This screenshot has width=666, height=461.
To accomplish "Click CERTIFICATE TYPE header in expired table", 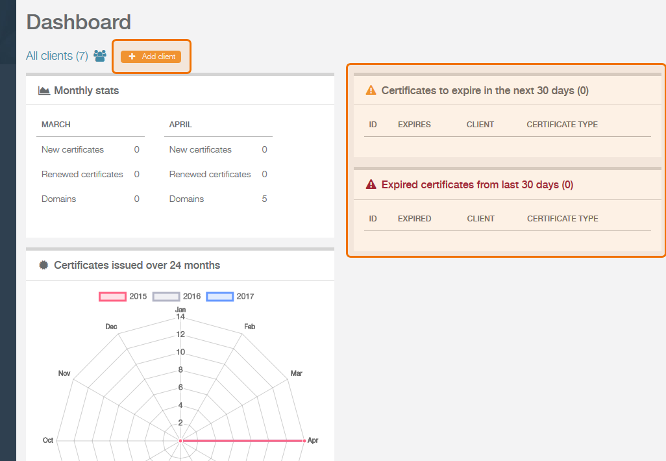I will click(563, 218).
